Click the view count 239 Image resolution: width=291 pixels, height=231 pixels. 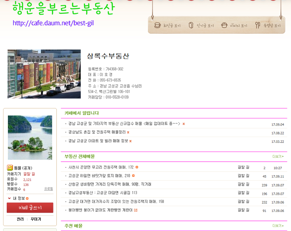click(x=264, y=185)
